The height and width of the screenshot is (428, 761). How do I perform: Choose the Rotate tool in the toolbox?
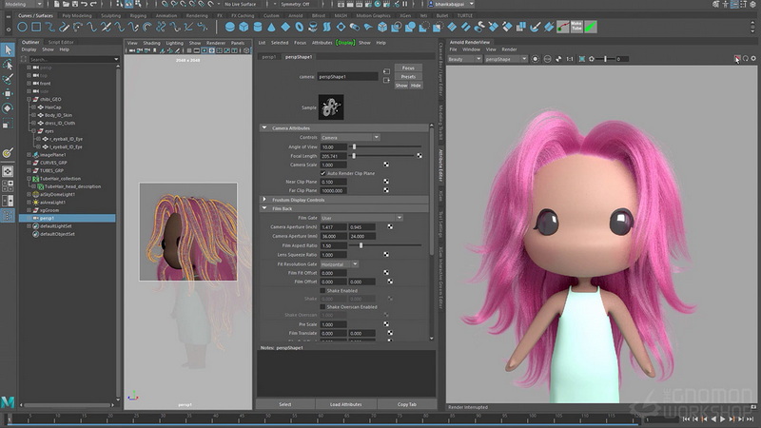pyautogui.click(x=8, y=108)
